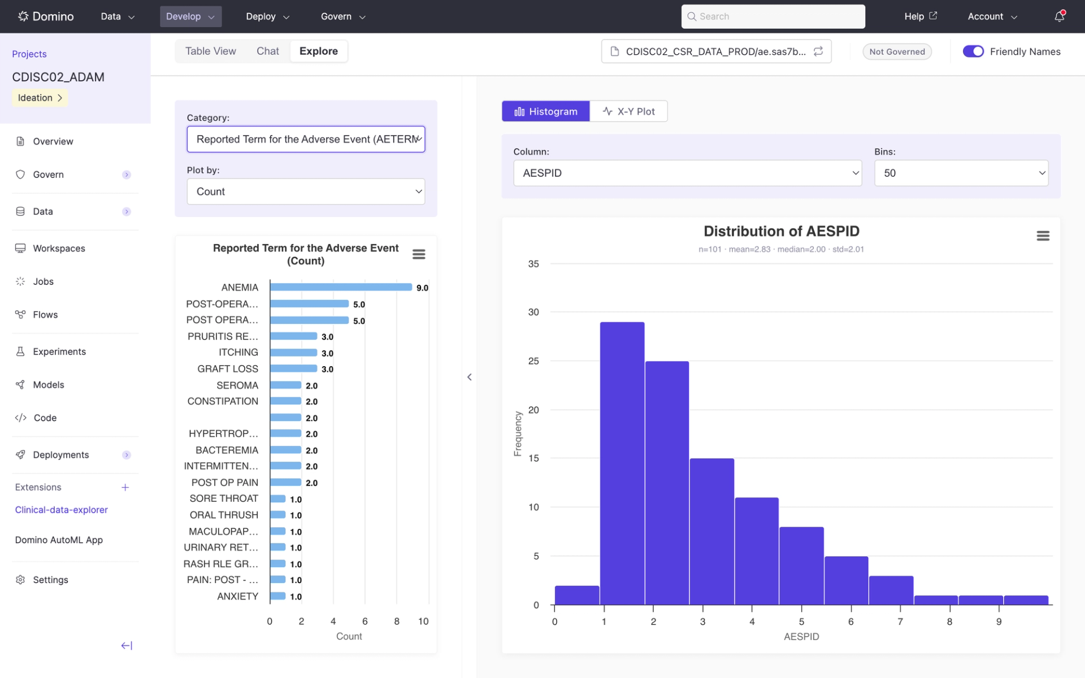Open the Clinical-data-explorer extension link

click(x=61, y=510)
